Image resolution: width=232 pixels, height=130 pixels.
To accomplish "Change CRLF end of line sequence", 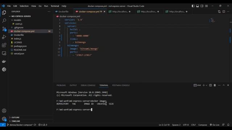I will coord(193,125).
